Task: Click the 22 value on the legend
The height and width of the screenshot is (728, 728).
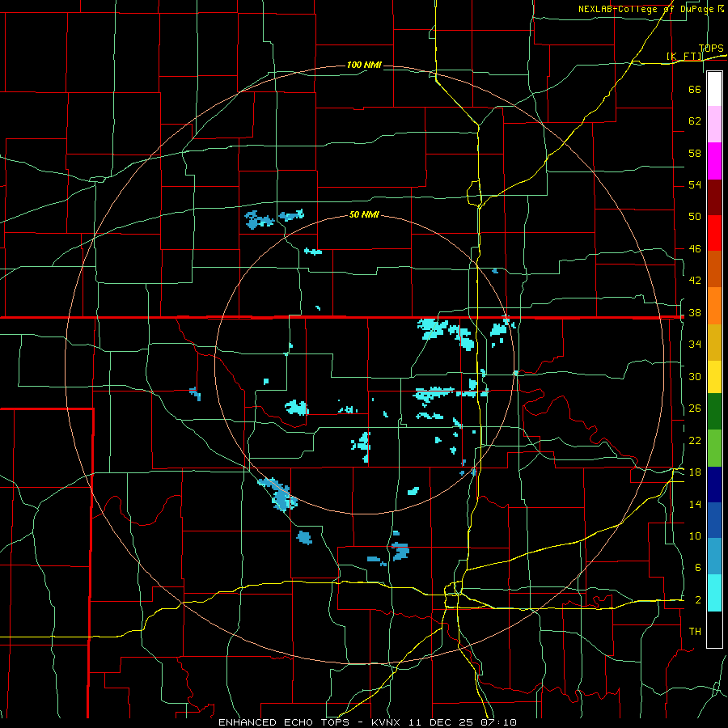Action: coord(695,441)
